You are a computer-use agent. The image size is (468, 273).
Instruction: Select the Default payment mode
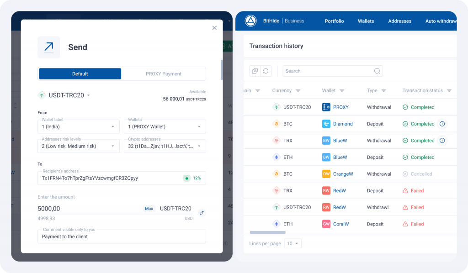(x=80, y=73)
